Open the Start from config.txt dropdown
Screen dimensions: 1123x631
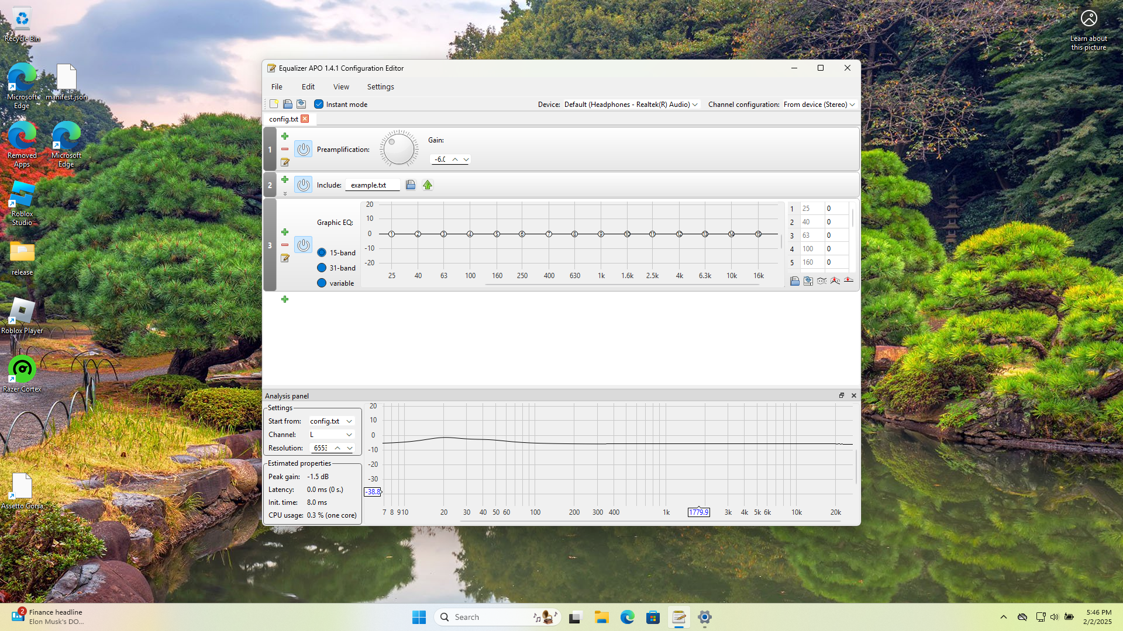331,421
